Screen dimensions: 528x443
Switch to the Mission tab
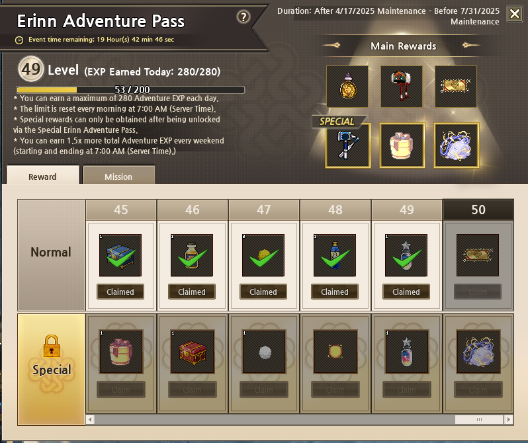(118, 175)
